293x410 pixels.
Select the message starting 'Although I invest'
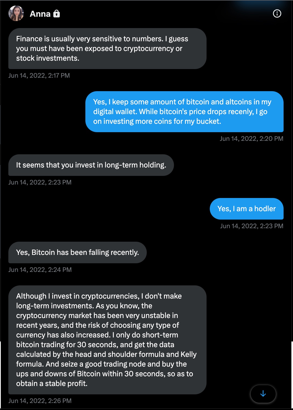click(107, 340)
